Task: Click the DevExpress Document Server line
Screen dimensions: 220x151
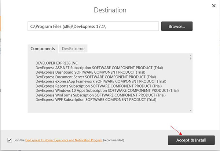Action: pyautogui.click(x=96, y=77)
